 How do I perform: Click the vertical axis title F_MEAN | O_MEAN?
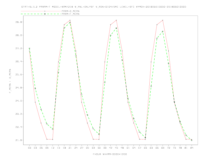(x=10, y=81)
